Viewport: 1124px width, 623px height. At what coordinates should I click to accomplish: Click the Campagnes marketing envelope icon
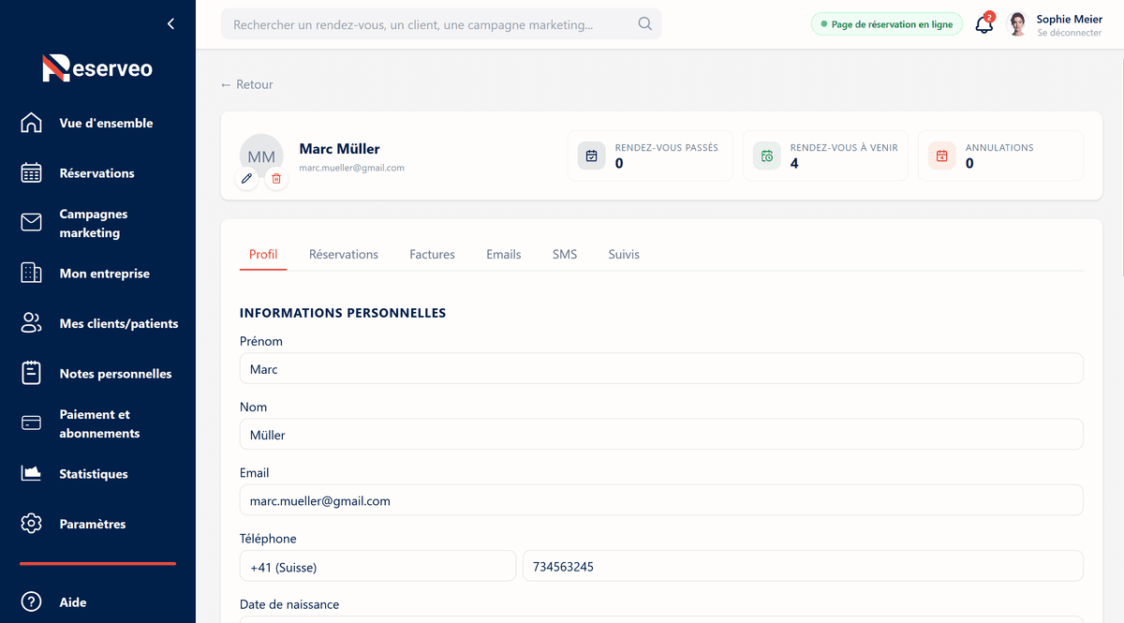(x=32, y=223)
